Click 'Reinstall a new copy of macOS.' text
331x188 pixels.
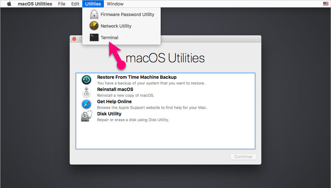125,95
